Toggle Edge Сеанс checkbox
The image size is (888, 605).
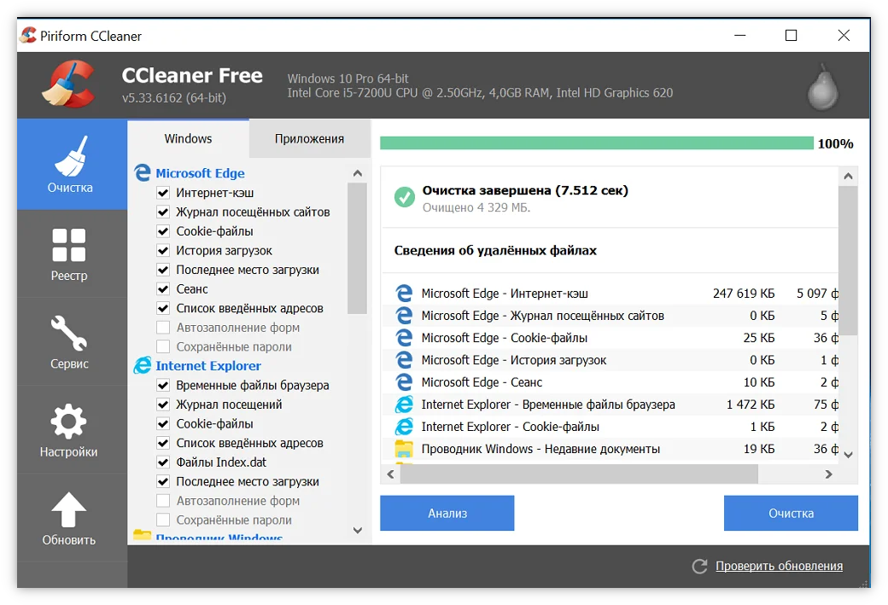(163, 289)
